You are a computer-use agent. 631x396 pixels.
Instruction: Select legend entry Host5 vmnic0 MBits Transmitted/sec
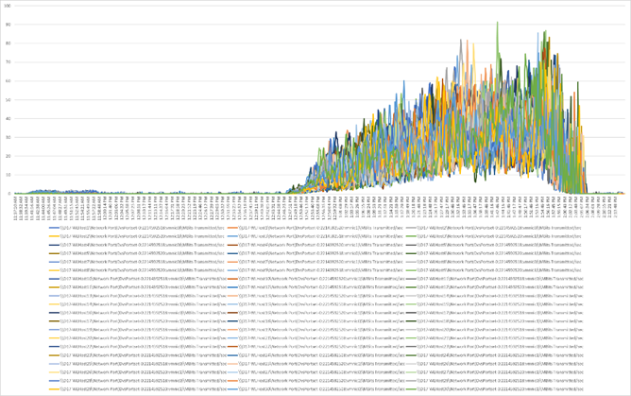pyautogui.click(x=494, y=245)
